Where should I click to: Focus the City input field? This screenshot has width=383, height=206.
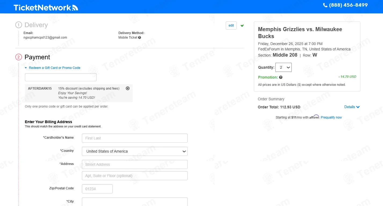(135, 202)
